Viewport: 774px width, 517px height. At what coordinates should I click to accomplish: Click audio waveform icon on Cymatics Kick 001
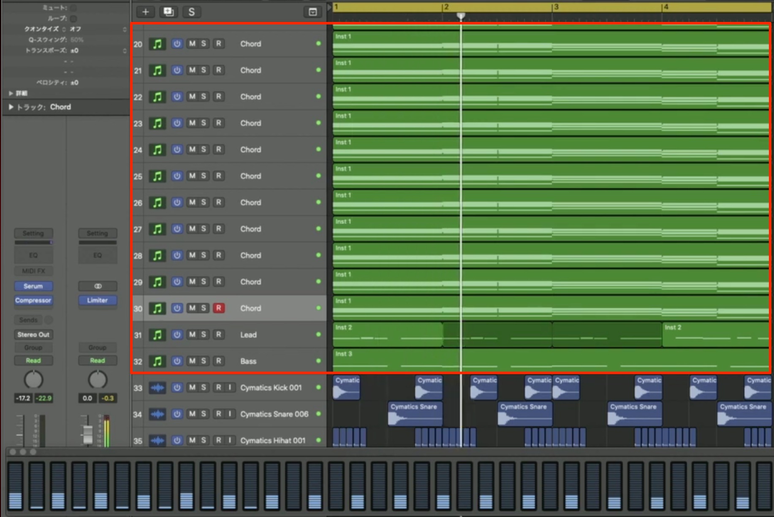pyautogui.click(x=157, y=387)
